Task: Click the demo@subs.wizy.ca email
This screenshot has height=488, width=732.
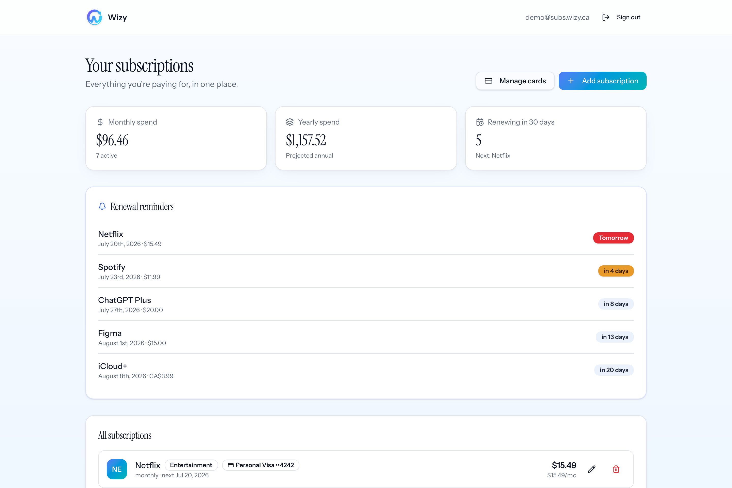Action: pyautogui.click(x=557, y=18)
